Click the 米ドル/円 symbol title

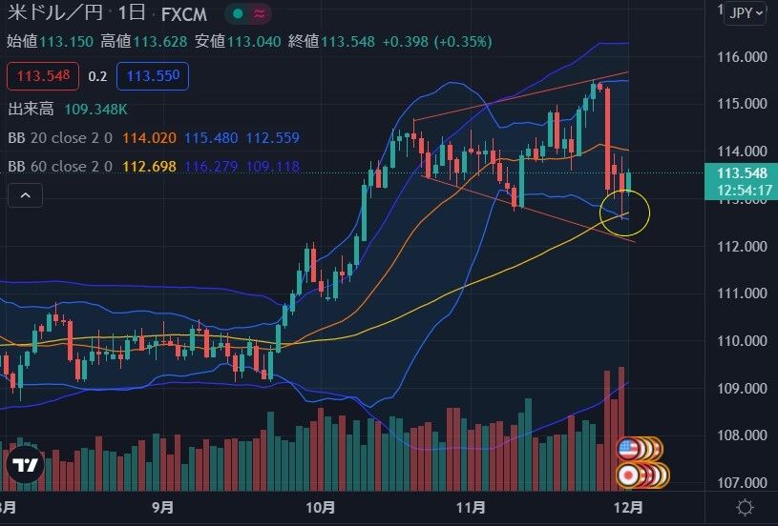[x=55, y=13]
